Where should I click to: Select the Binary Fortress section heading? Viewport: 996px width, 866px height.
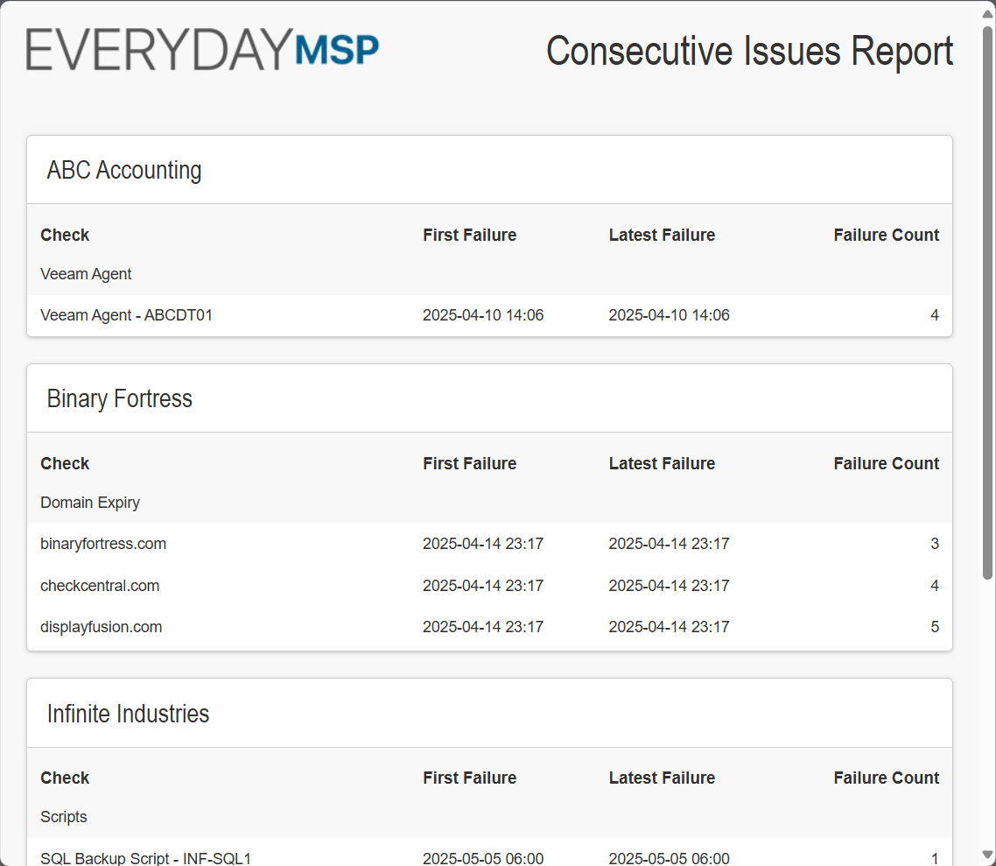click(x=120, y=398)
